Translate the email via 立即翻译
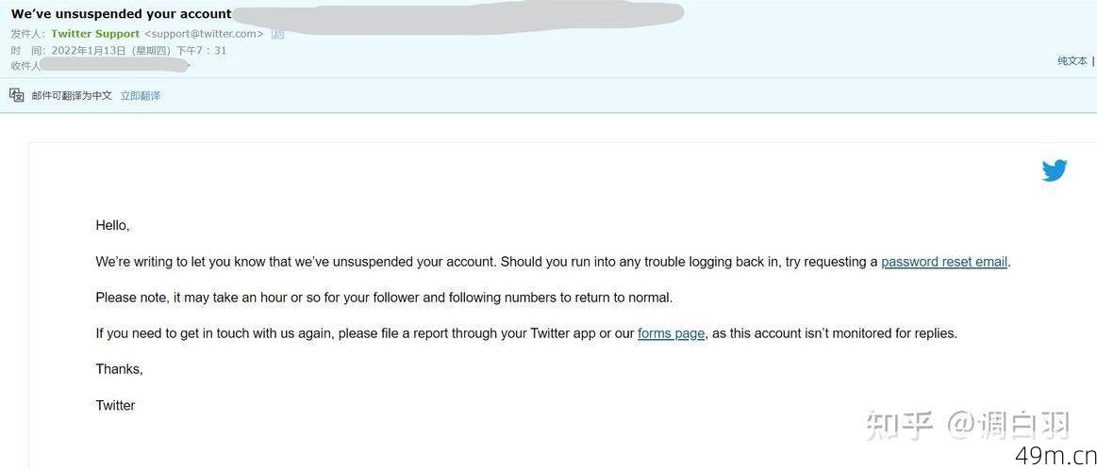1097x469 pixels. point(140,96)
